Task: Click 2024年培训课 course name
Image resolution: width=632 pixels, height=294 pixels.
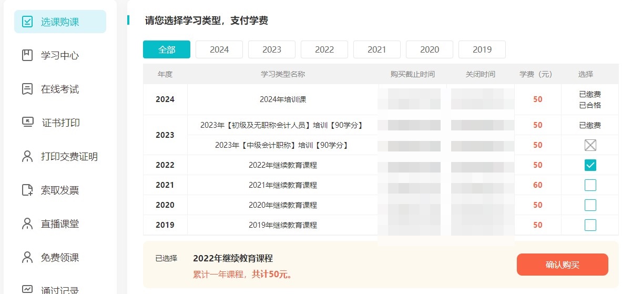Action: pos(283,99)
